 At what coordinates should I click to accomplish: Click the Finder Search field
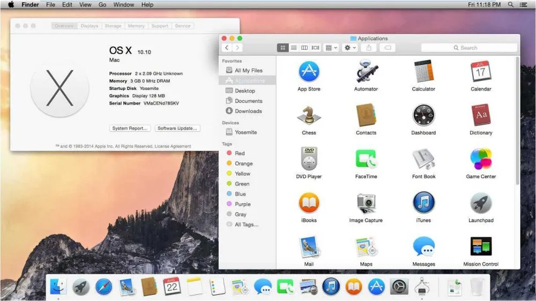pyautogui.click(x=469, y=48)
